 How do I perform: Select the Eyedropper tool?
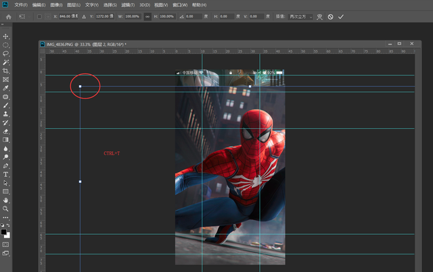point(6,88)
